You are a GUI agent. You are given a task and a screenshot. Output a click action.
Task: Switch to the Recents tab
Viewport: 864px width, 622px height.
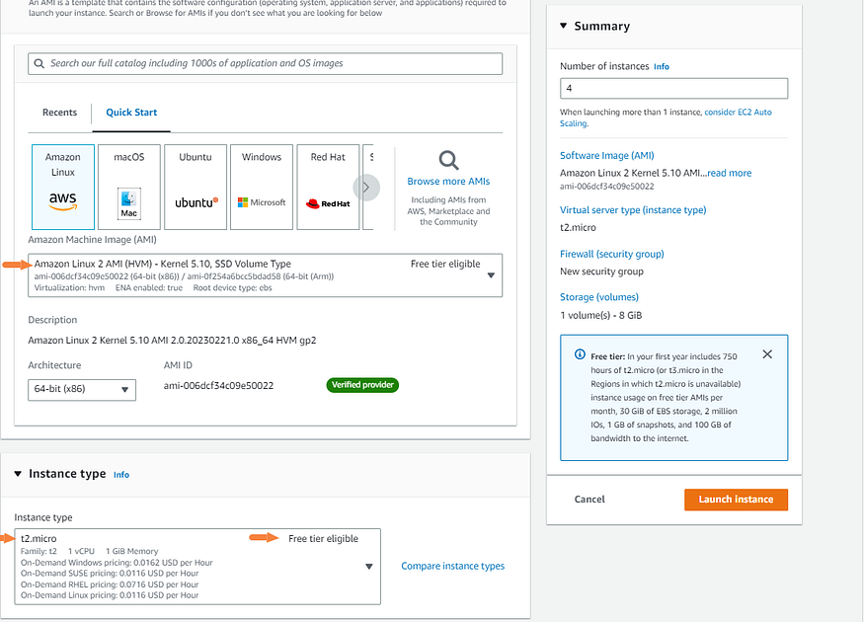[59, 113]
